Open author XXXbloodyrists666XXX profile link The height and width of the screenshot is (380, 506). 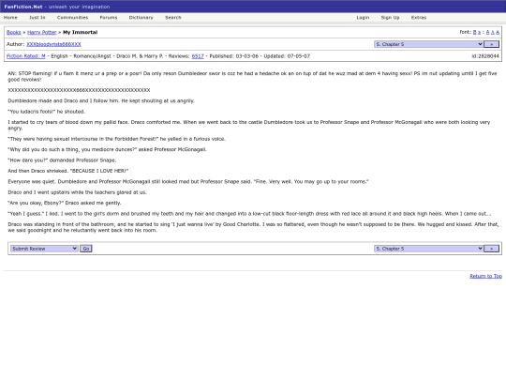(53, 44)
